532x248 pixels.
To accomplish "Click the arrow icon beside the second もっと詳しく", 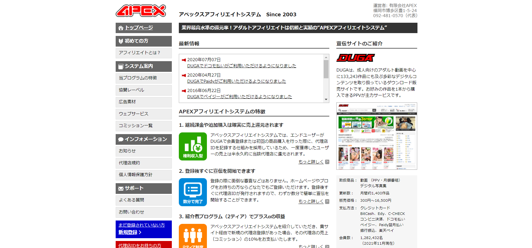I will [327, 201].
